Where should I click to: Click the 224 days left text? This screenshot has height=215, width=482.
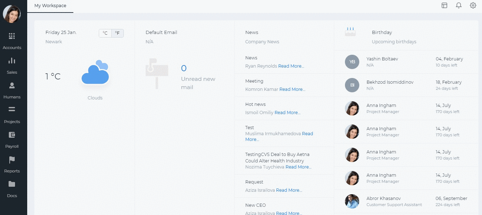tap(448, 205)
